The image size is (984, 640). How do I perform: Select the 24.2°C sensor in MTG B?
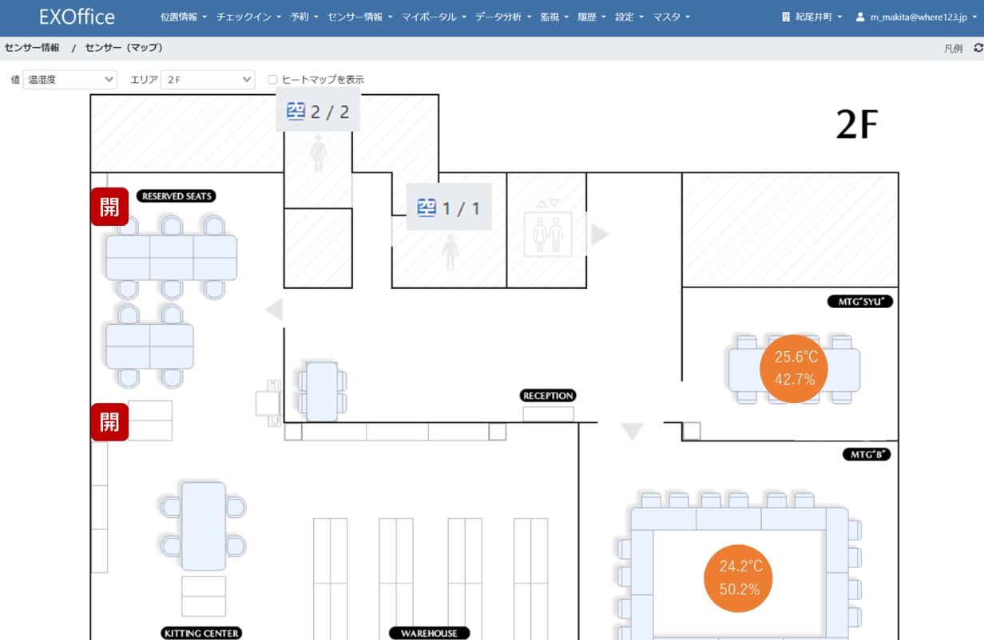click(x=738, y=578)
